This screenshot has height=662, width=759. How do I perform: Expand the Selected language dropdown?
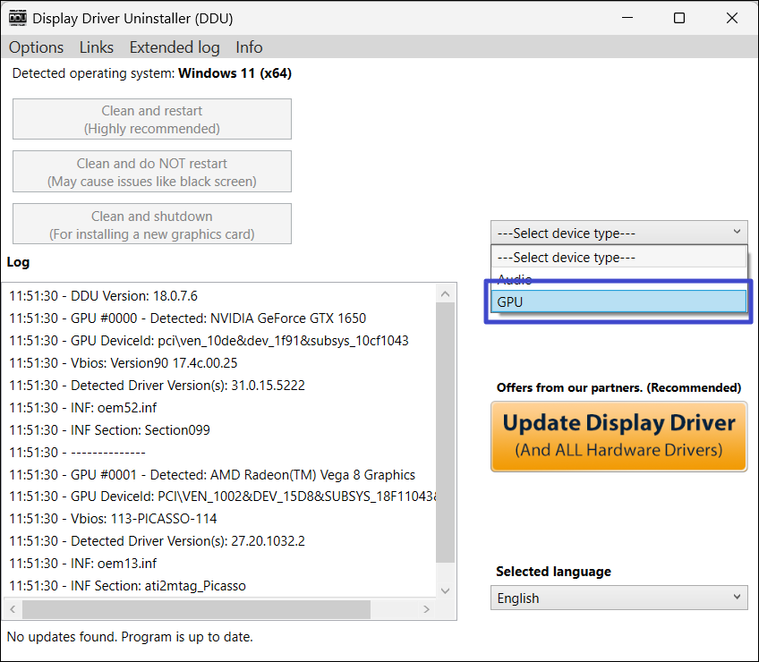[618, 598]
